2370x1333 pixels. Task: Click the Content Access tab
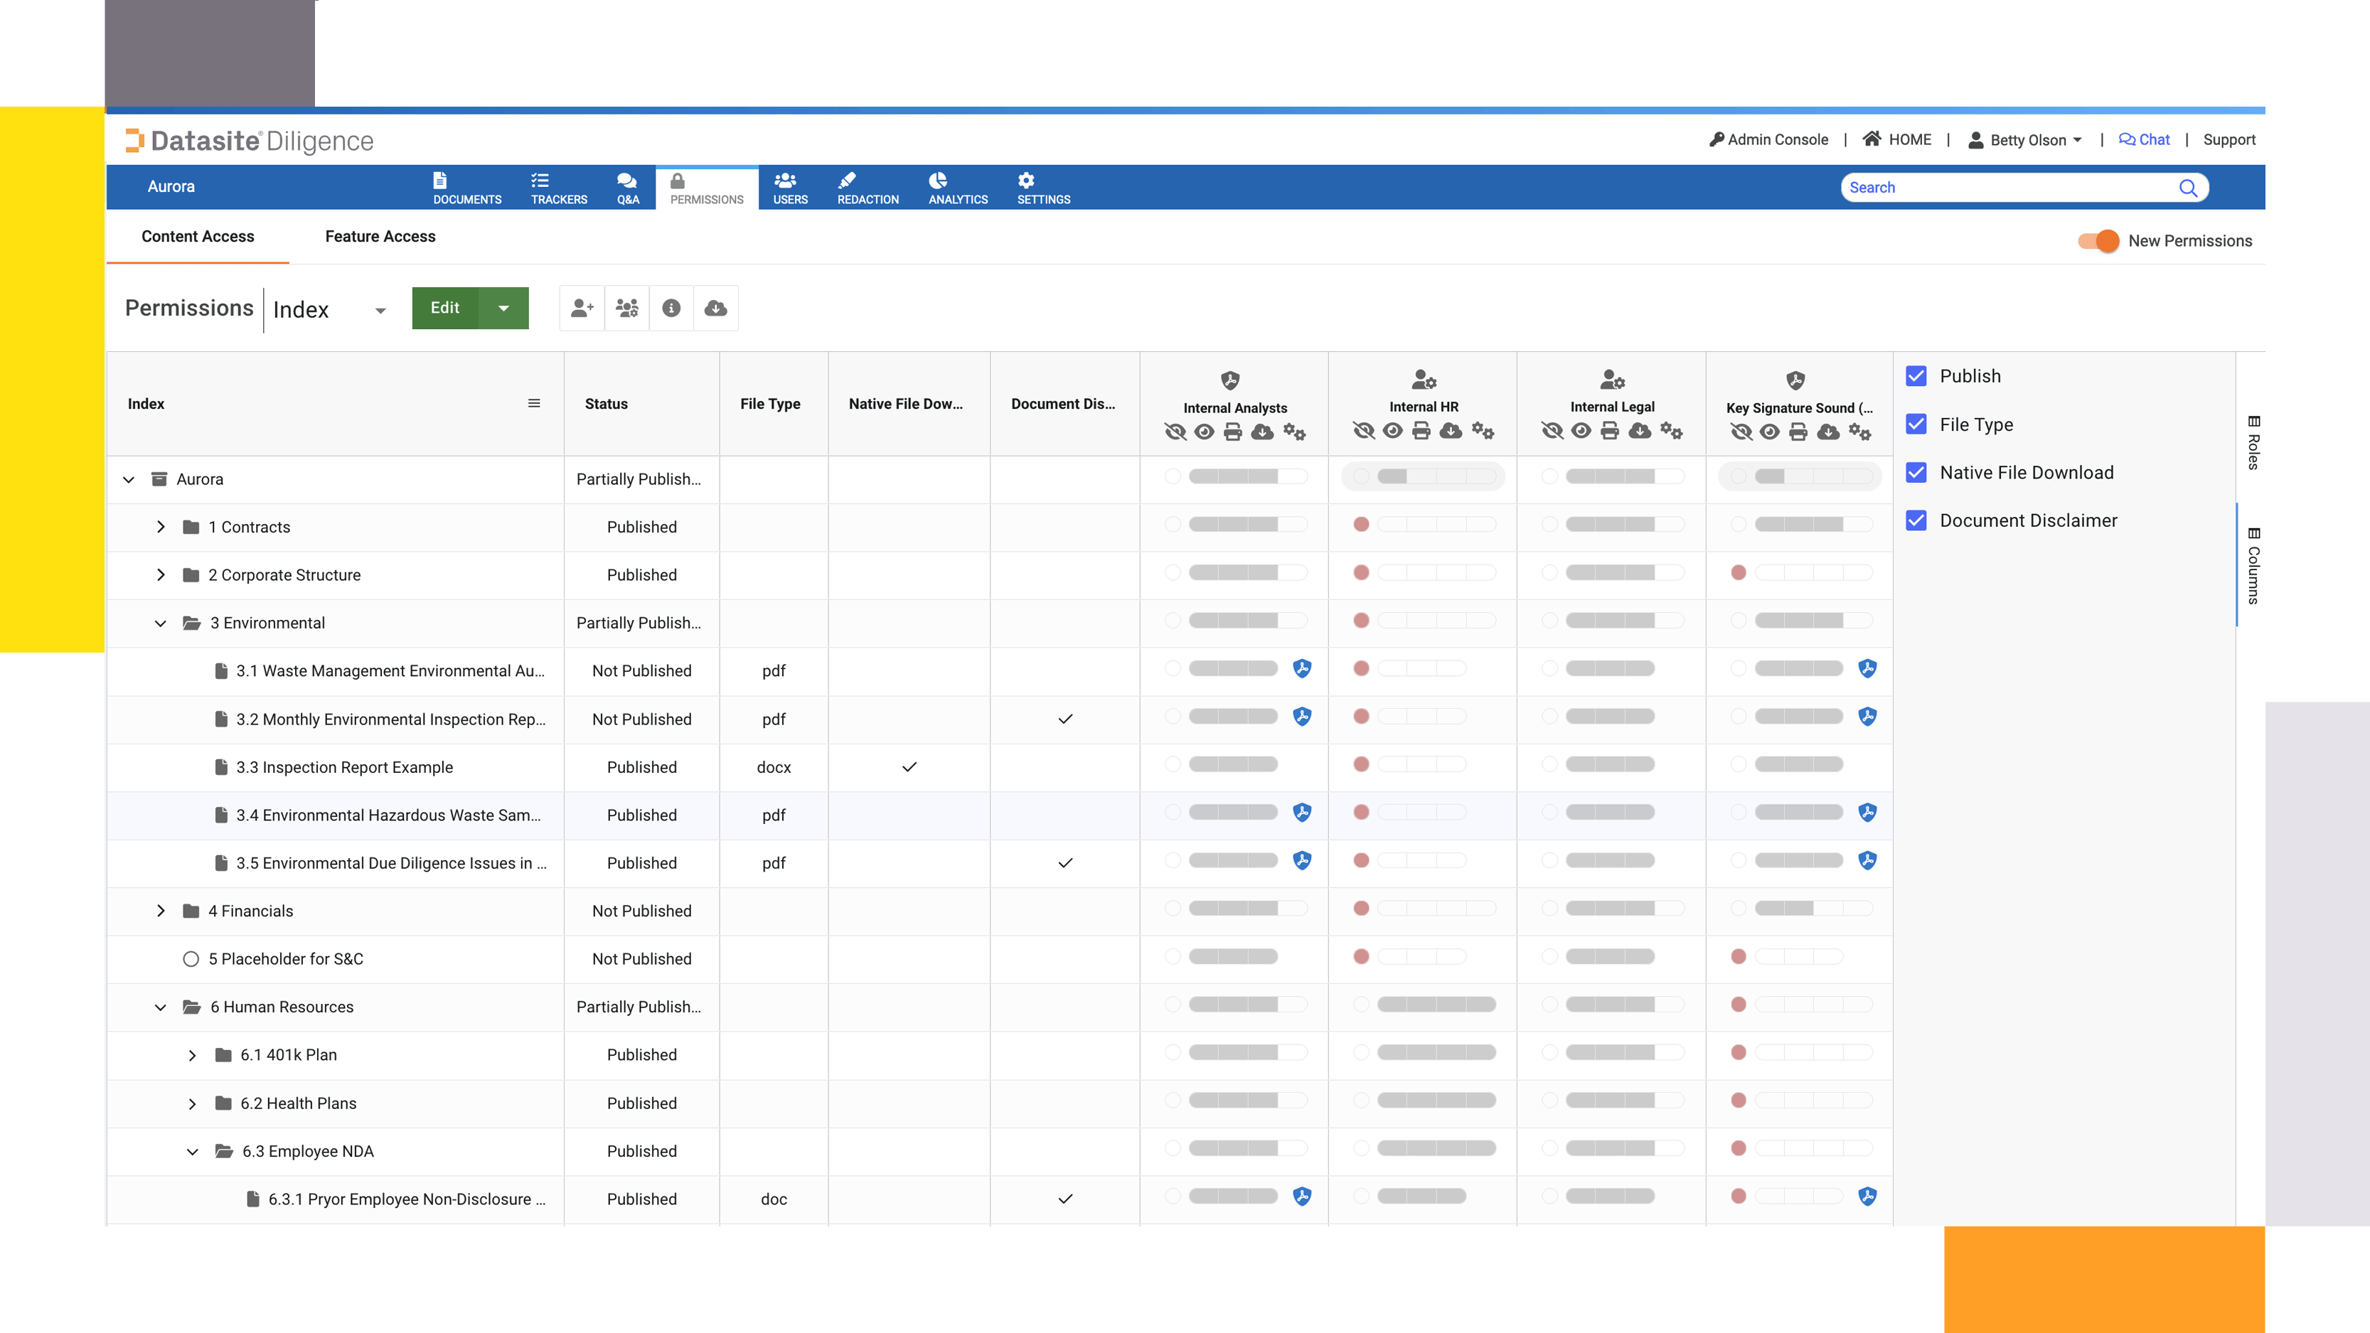click(197, 236)
